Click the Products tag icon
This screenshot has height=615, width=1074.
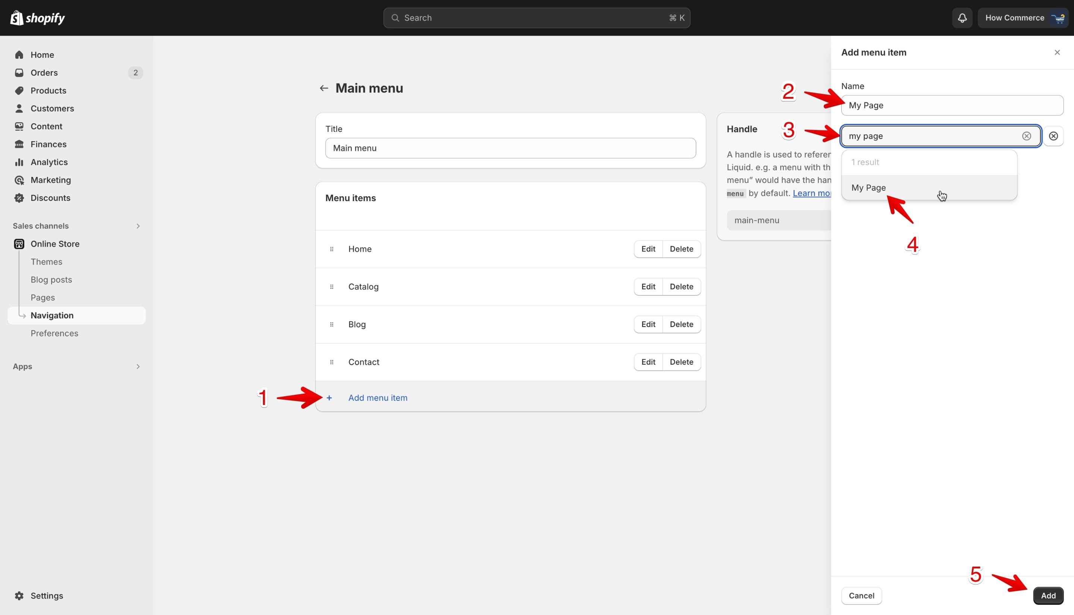19,91
